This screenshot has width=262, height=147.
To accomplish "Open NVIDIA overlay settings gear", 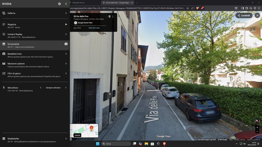I will [x=59, y=4].
